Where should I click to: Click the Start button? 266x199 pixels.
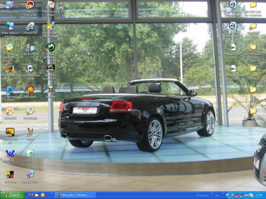13,195
